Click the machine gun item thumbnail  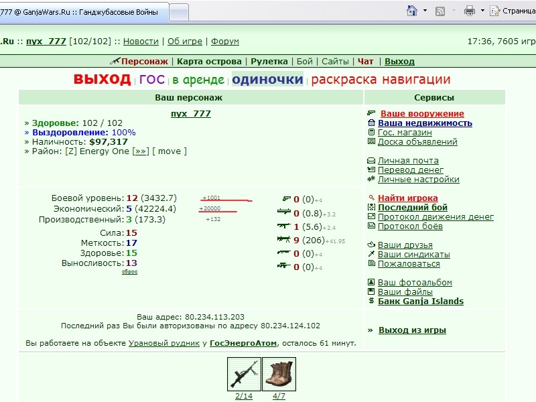coord(244,374)
